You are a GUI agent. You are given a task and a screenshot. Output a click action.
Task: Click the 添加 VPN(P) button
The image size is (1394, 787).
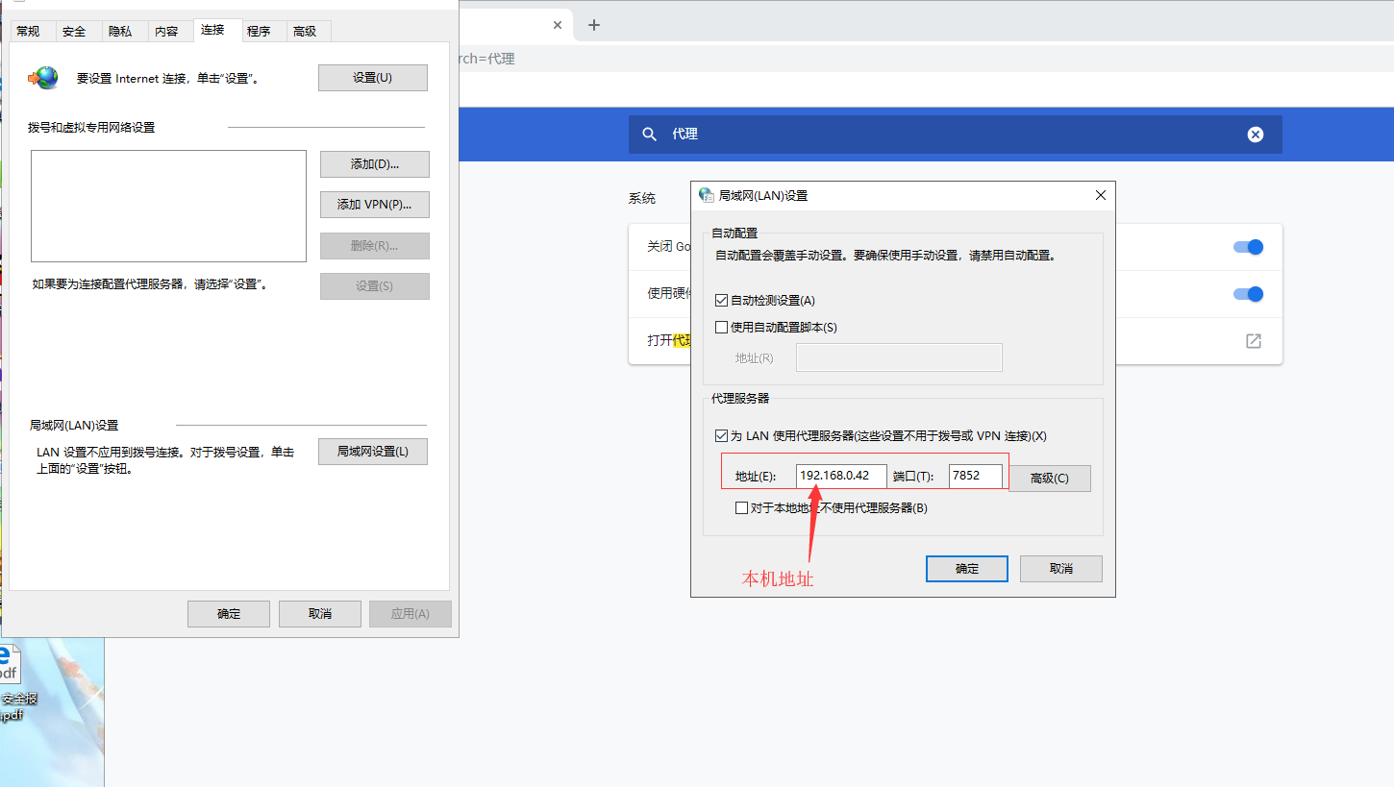[x=374, y=204]
